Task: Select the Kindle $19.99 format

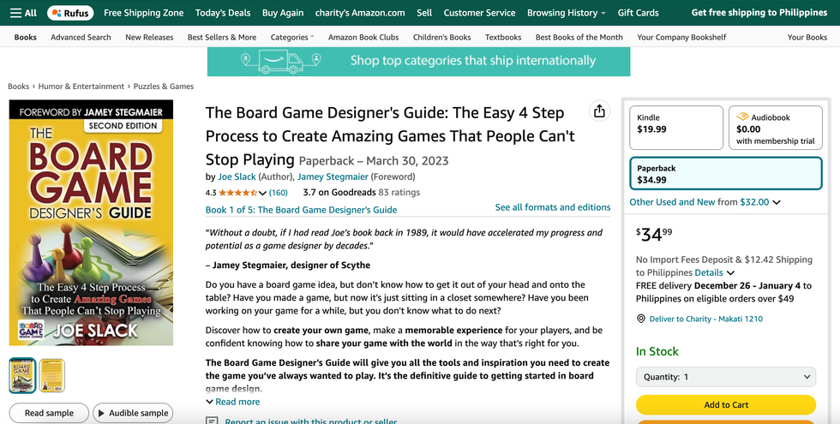Action: pyautogui.click(x=676, y=128)
